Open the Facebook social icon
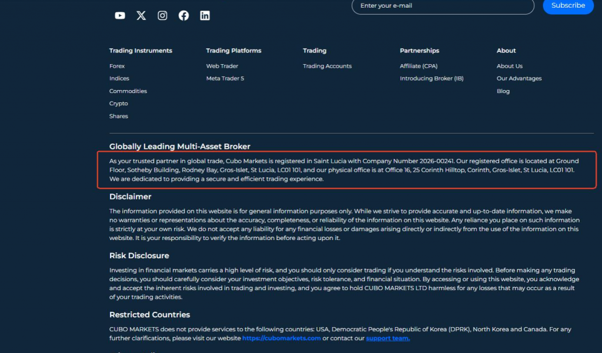602x353 pixels. (x=183, y=15)
